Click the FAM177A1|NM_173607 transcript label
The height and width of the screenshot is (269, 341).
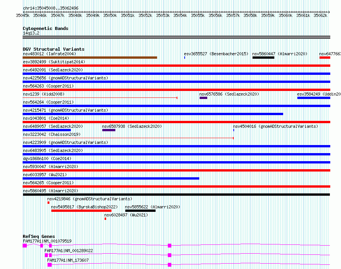pos(68,260)
